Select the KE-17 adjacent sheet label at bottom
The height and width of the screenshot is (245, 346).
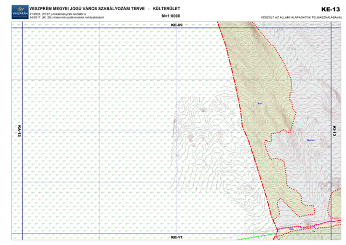177,237
